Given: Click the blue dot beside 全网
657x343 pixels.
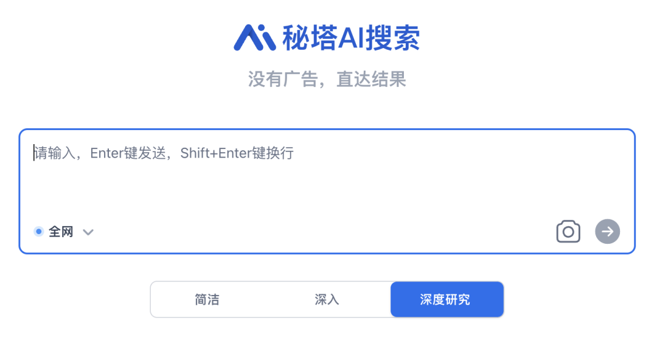Looking at the screenshot, I should pyautogui.click(x=38, y=231).
